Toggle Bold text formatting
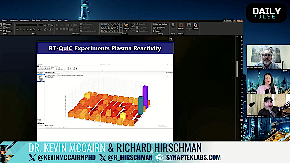Screen dimensions: 290x163 coord(17,29)
